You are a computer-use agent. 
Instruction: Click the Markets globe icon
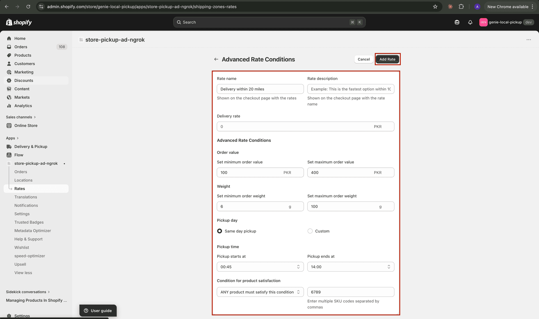9,97
